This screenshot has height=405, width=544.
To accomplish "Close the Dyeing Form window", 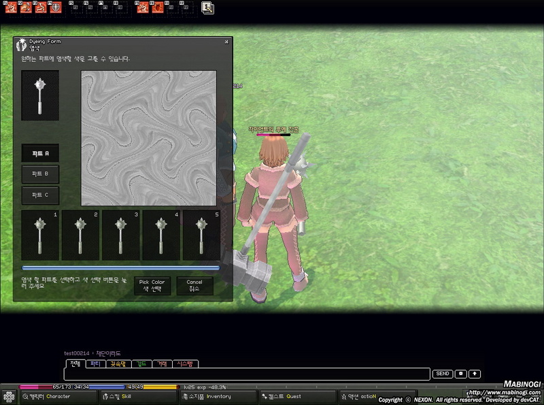I will click(226, 42).
